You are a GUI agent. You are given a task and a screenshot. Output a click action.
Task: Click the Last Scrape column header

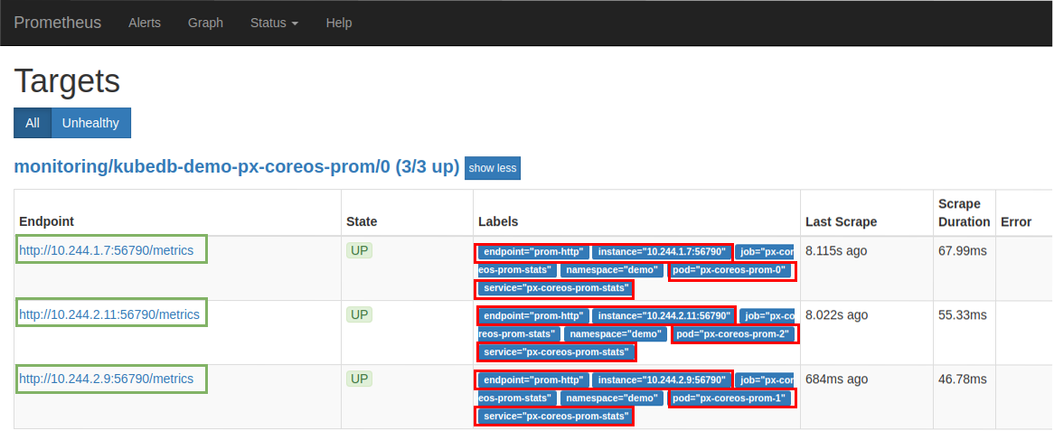tap(841, 221)
